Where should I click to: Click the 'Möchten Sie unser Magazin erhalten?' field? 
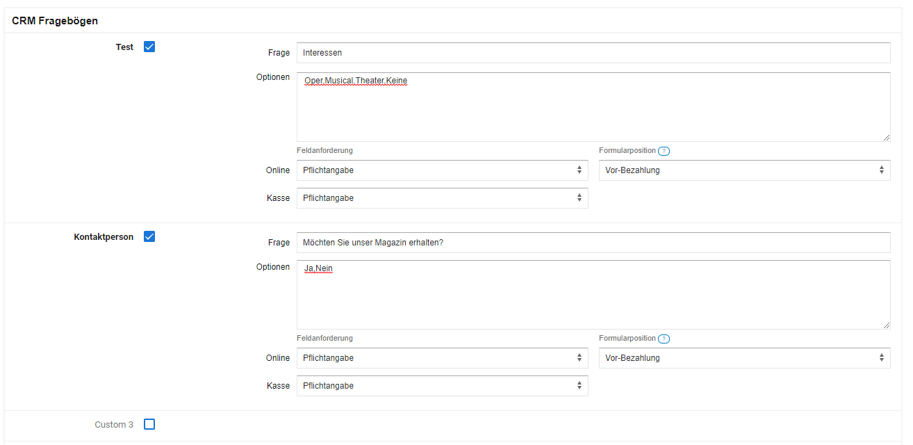point(593,243)
